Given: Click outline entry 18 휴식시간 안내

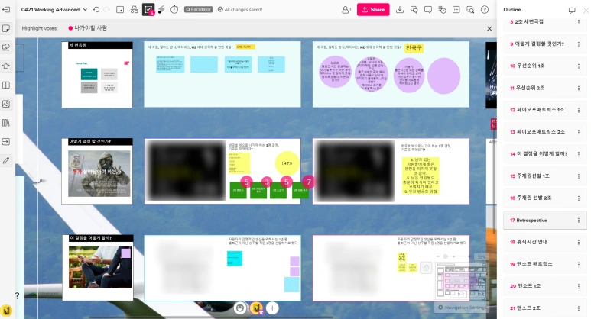Looking at the screenshot, I should pyautogui.click(x=544, y=242).
